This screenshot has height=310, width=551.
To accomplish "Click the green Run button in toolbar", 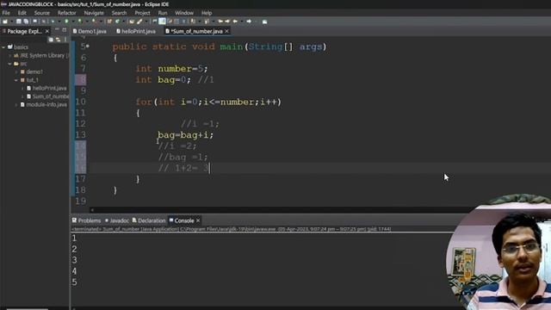I will [x=66, y=22].
